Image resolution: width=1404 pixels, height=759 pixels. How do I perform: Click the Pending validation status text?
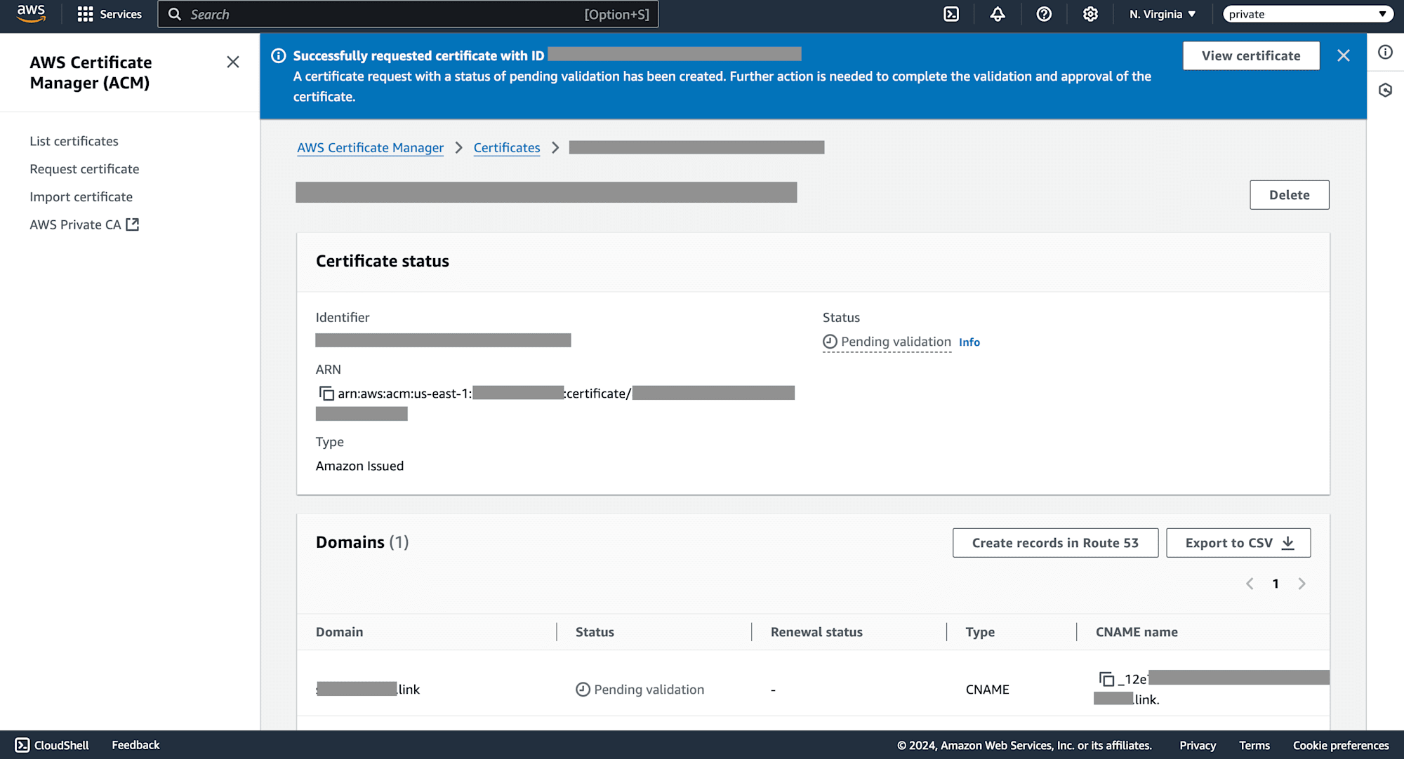tap(896, 342)
